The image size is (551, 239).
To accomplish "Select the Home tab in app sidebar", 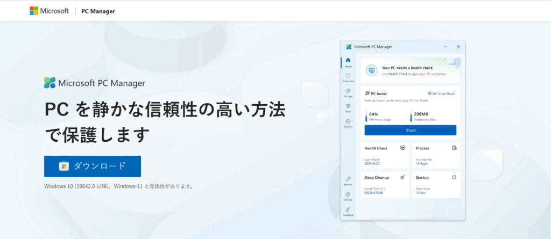I will [x=348, y=62].
